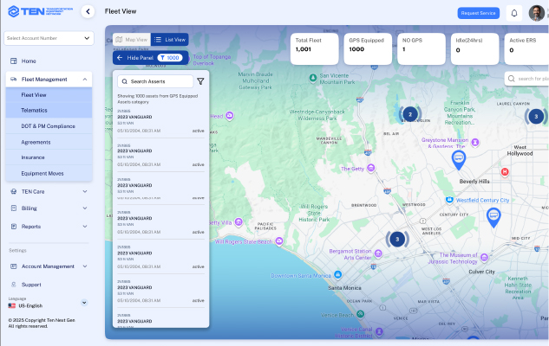Open the Select Account Number dropdown
549x346 pixels.
click(48, 38)
